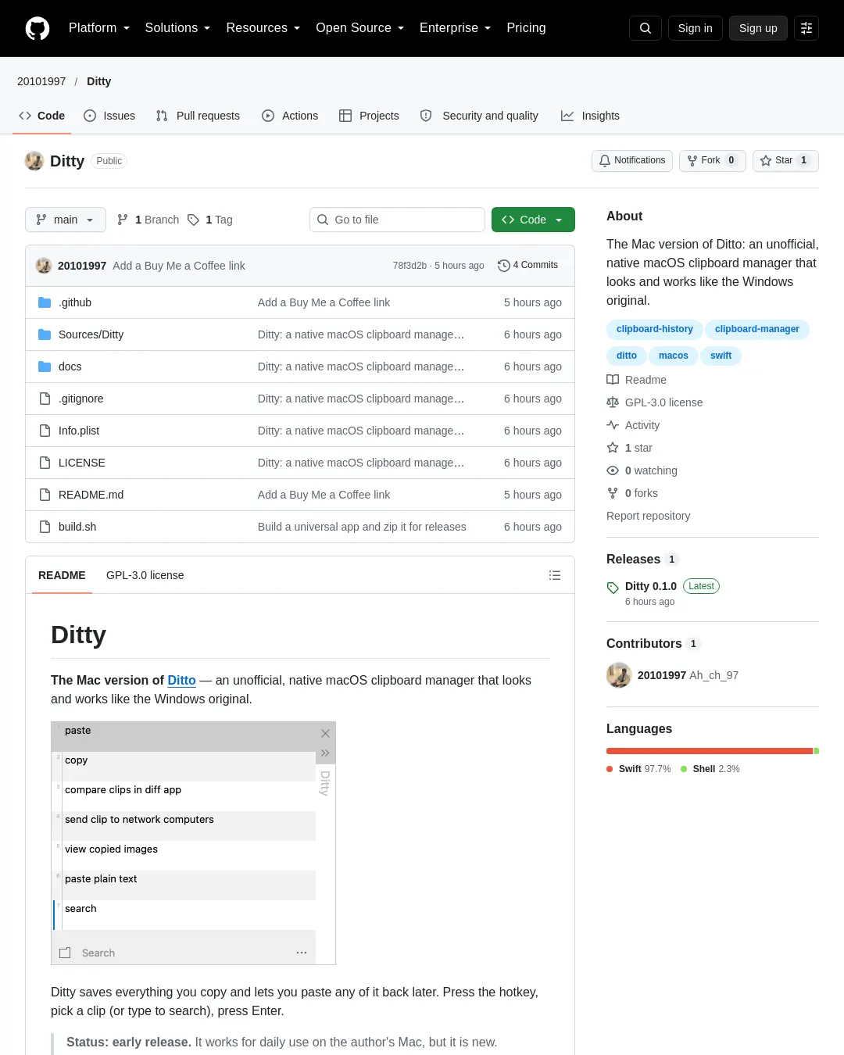844x1055 pixels.
Task: Open the 4 Commits history link
Action: [x=528, y=266]
